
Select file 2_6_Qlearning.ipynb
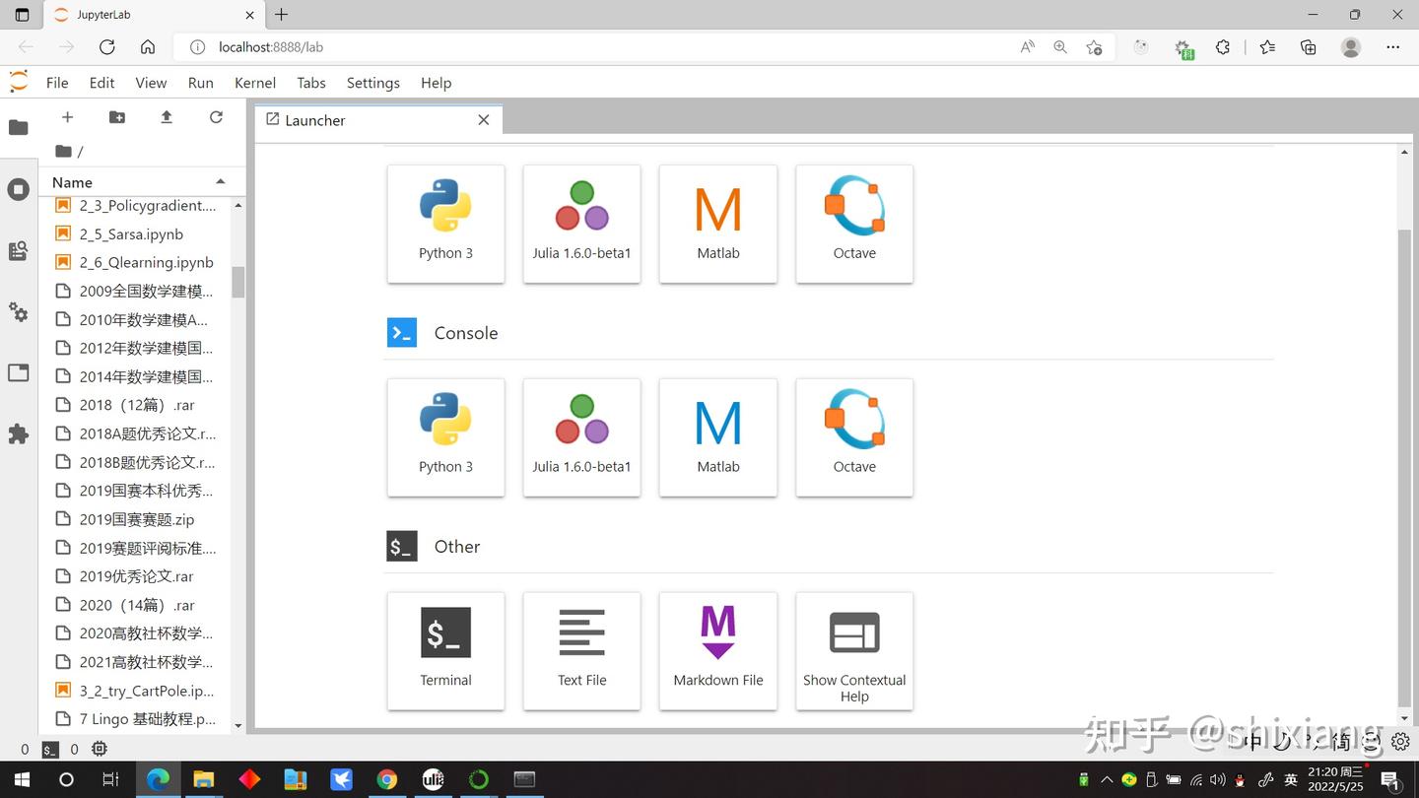pyautogui.click(x=134, y=263)
